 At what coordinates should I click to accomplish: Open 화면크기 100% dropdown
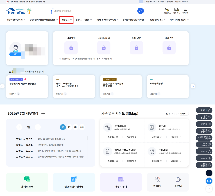pos(182,2)
